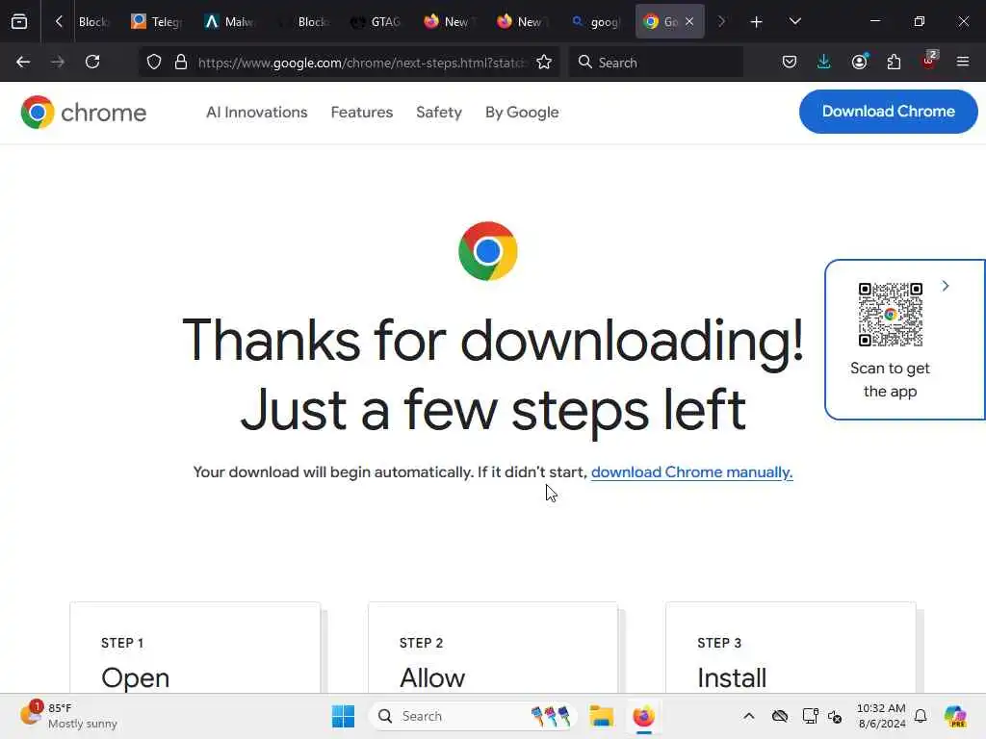Image resolution: width=986 pixels, height=739 pixels.
Task: Open the weather widget on taskbar
Action: coord(69,716)
